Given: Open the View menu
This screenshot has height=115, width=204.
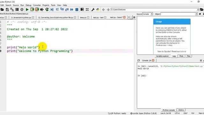Looking at the screenshot, I should (x=59, y=5).
